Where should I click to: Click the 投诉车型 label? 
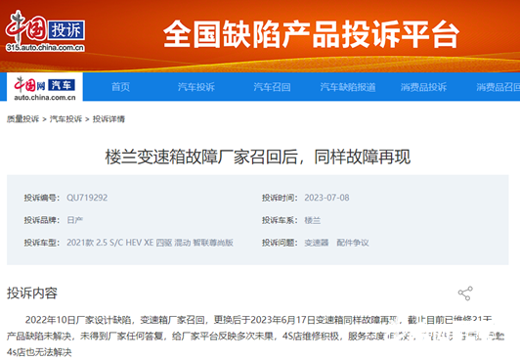click(42, 243)
